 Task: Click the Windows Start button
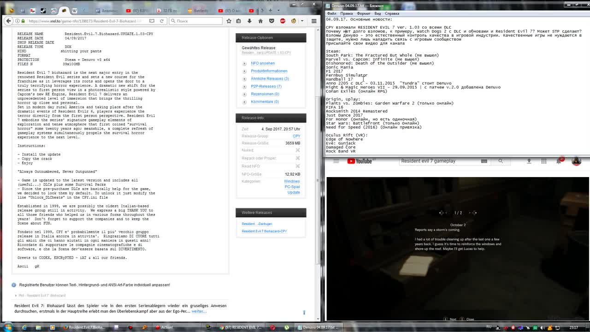pos(8,327)
